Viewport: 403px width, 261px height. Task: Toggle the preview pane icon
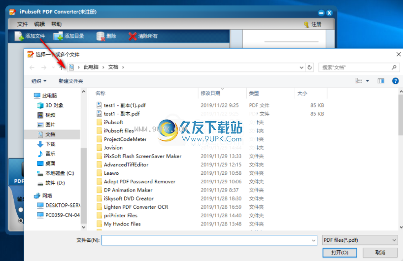381,81
